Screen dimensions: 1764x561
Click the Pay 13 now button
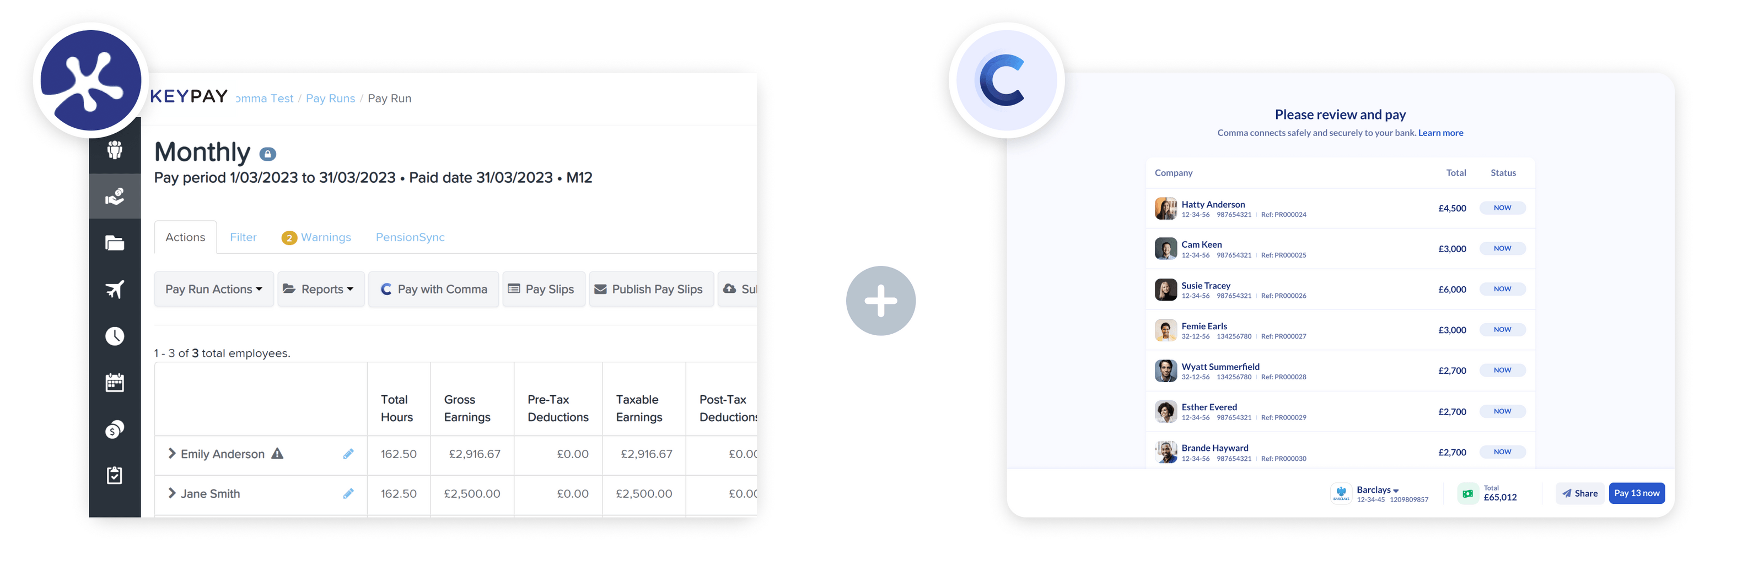1637,493
